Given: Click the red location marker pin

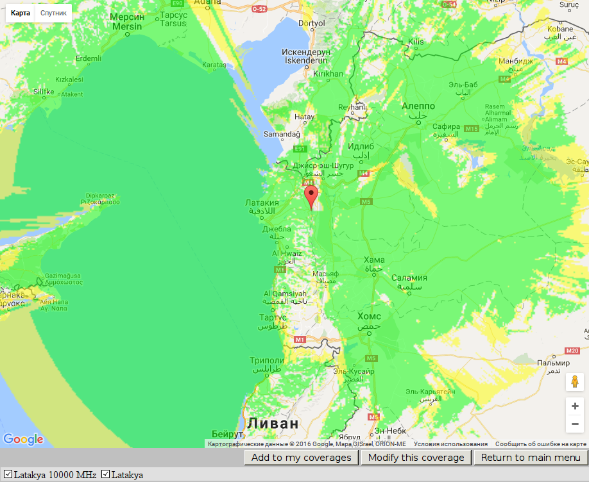Looking at the screenshot, I should [x=311, y=195].
